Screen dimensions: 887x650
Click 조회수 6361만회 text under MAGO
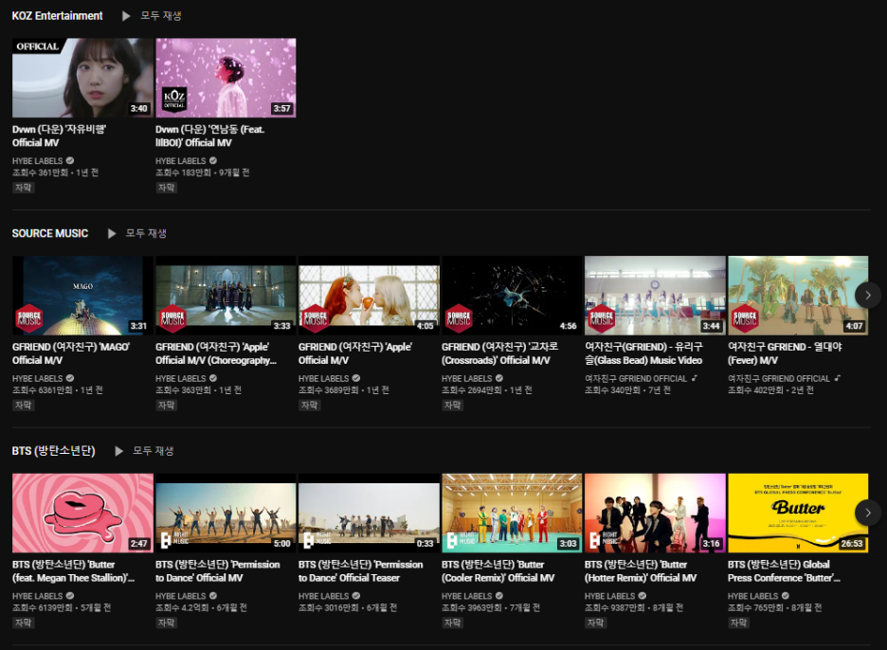click(43, 390)
